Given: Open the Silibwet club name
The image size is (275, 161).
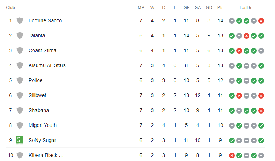Looking at the screenshot, I should pyautogui.click(x=37, y=95).
